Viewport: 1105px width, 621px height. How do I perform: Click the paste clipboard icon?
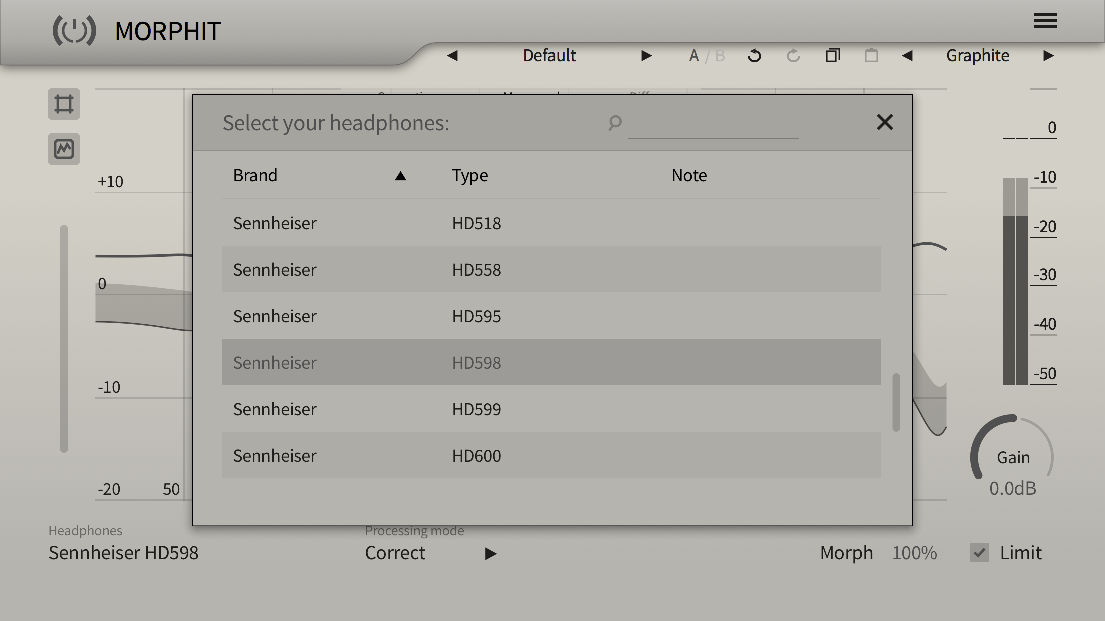[871, 55]
